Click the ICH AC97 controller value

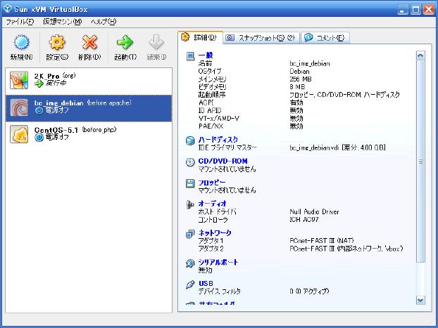point(304,220)
